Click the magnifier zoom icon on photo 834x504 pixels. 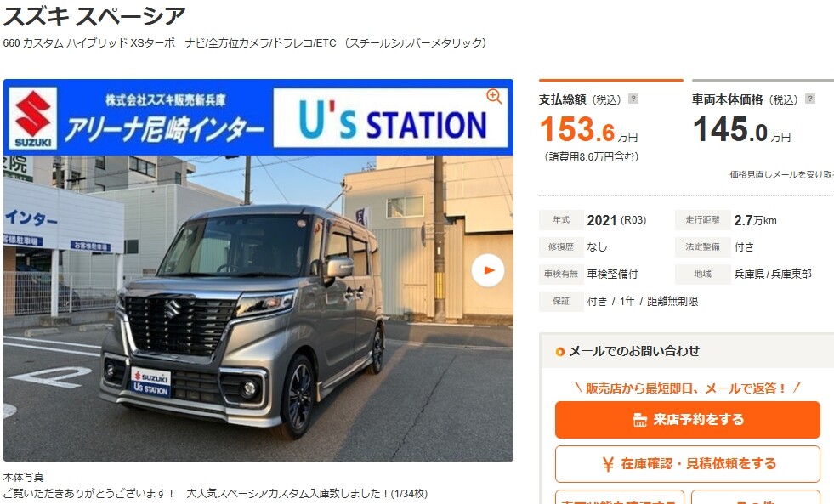click(x=494, y=96)
